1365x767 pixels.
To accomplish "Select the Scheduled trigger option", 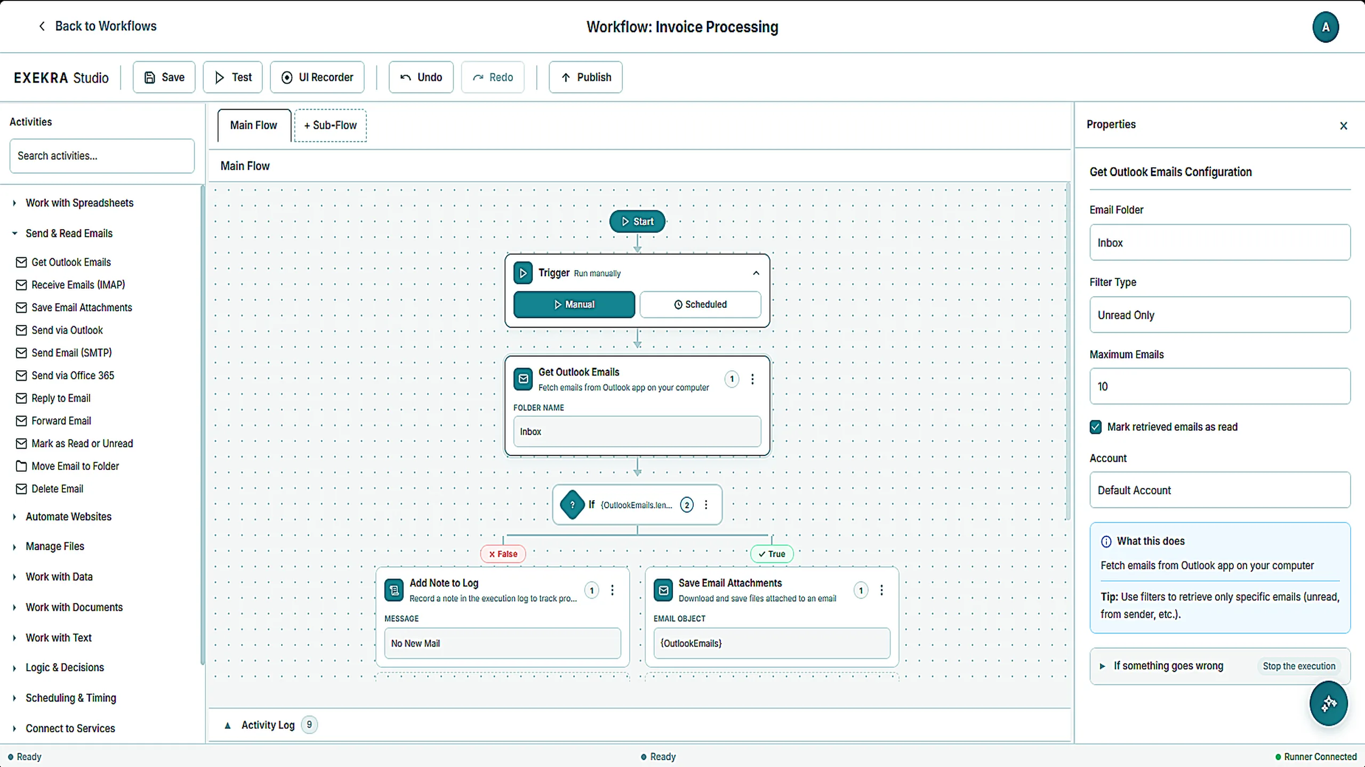I will coord(700,304).
